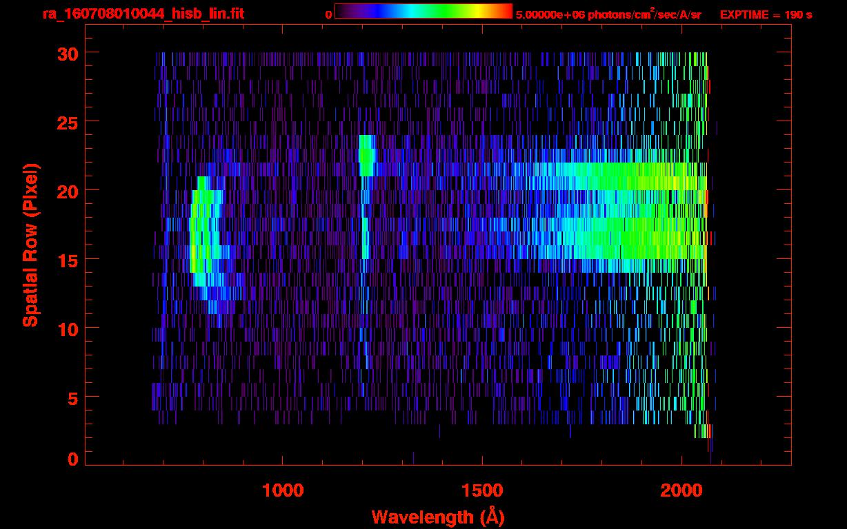Click the EXPTIME = 190 s text
847x529 pixels.
tap(766, 14)
